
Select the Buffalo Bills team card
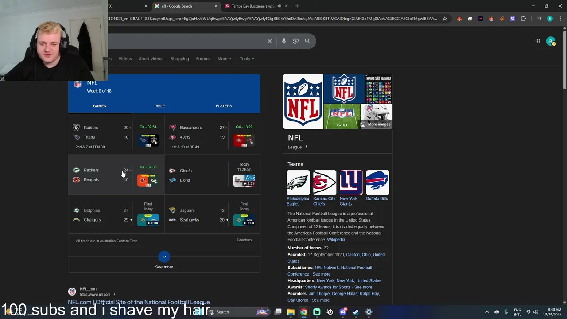377,186
